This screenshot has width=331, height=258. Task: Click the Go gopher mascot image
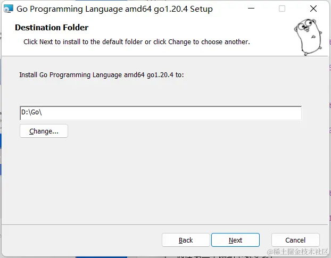308,37
